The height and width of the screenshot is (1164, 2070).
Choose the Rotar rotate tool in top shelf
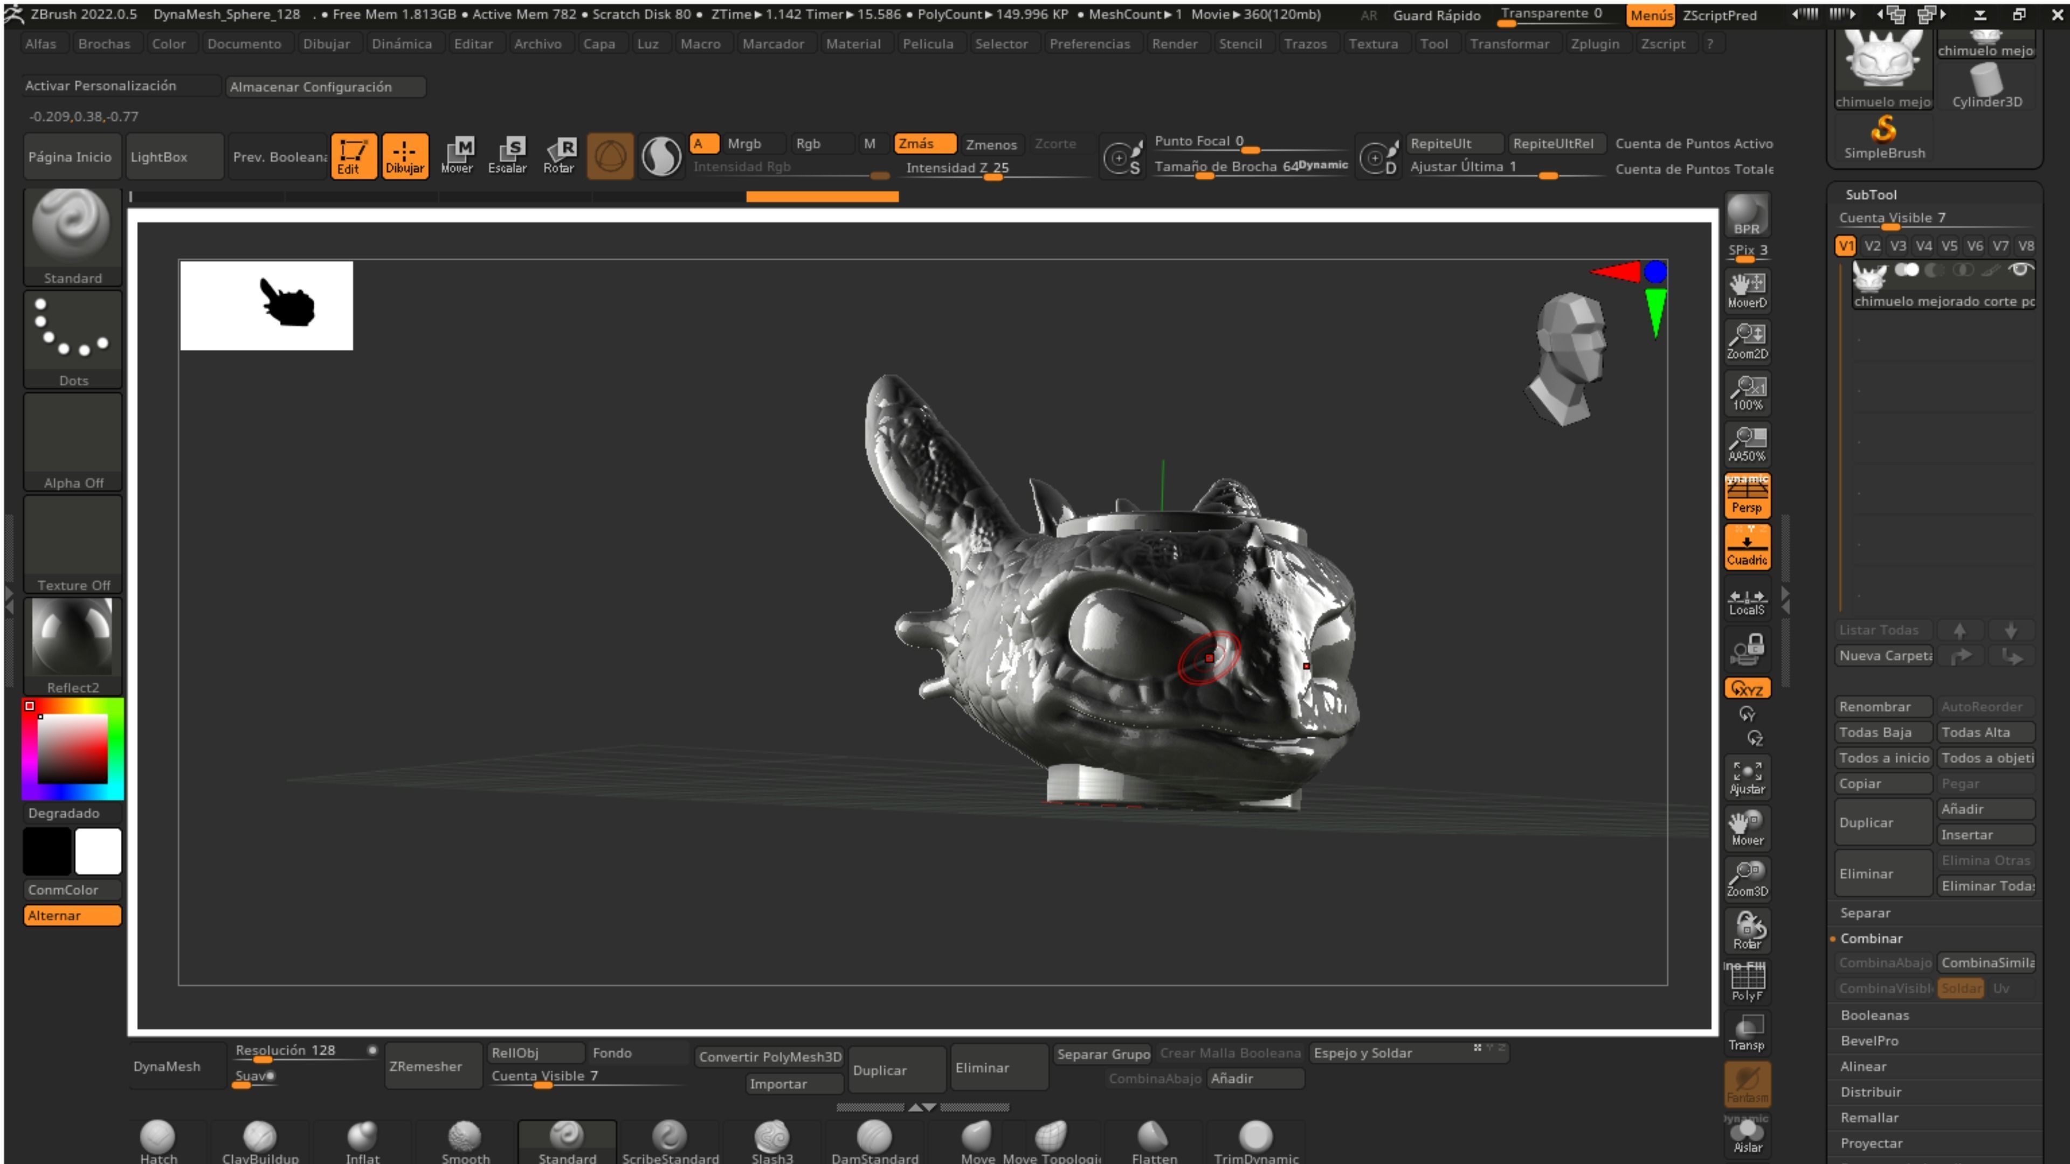[560, 156]
